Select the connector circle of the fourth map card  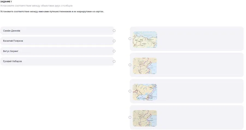[130, 117]
